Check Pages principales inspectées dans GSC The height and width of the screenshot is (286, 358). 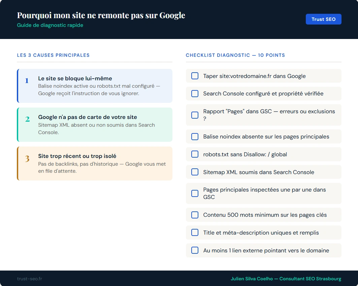pos(195,193)
